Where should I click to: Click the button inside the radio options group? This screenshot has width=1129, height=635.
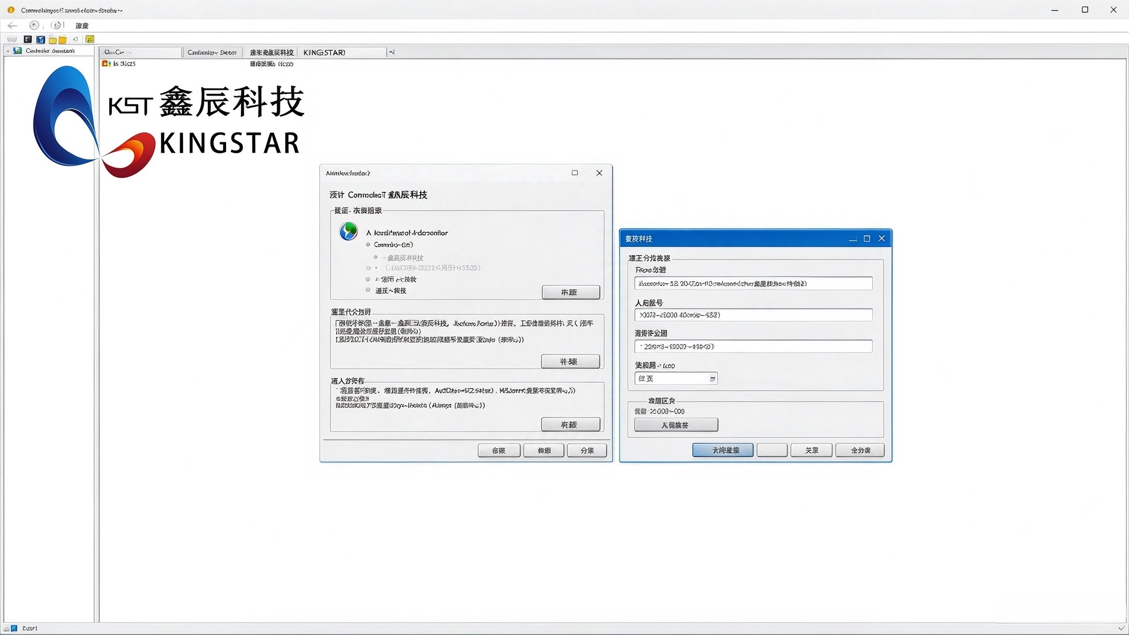tap(571, 292)
